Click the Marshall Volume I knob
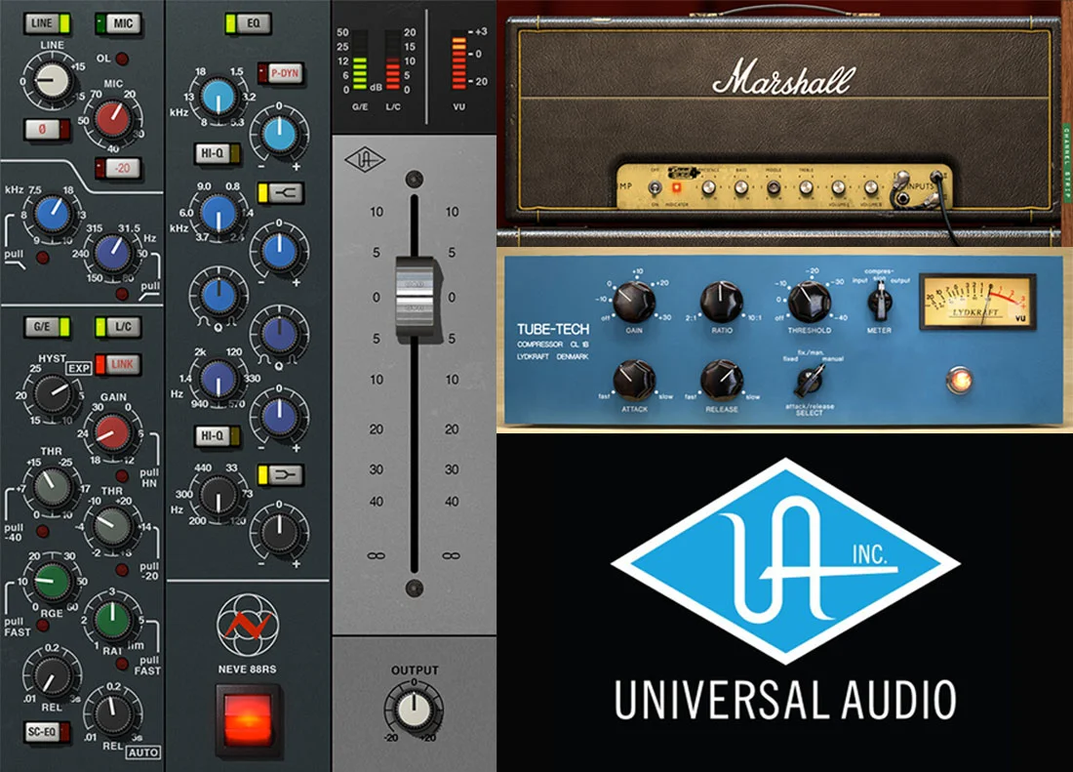Viewport: 1073px width, 772px height. click(838, 186)
